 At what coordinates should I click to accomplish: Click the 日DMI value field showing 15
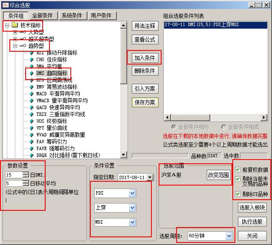tap(14, 175)
